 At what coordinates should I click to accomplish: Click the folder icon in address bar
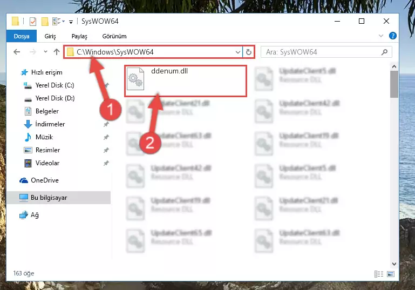point(70,52)
